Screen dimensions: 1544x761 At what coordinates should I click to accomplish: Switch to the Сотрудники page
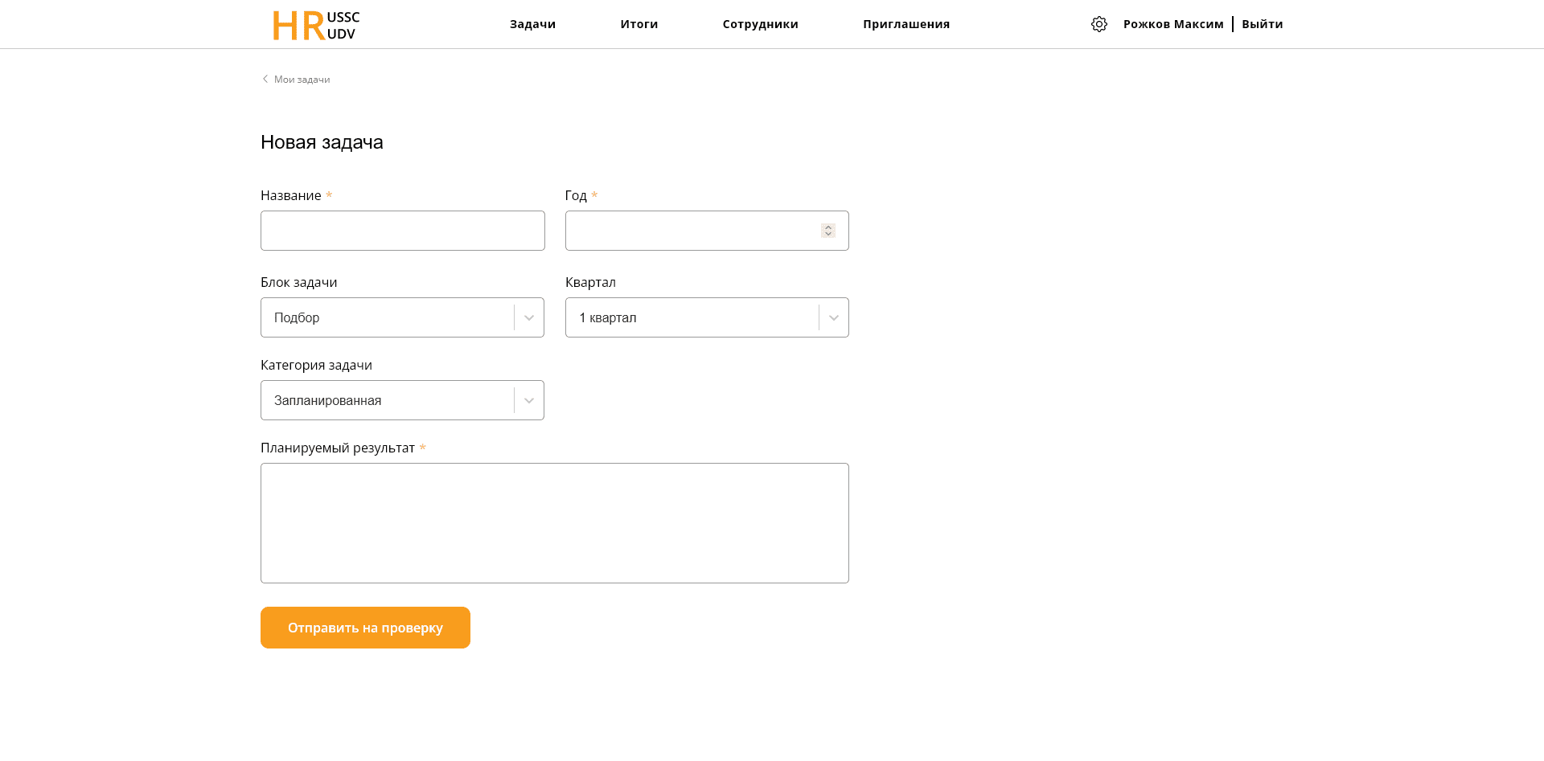coord(760,24)
